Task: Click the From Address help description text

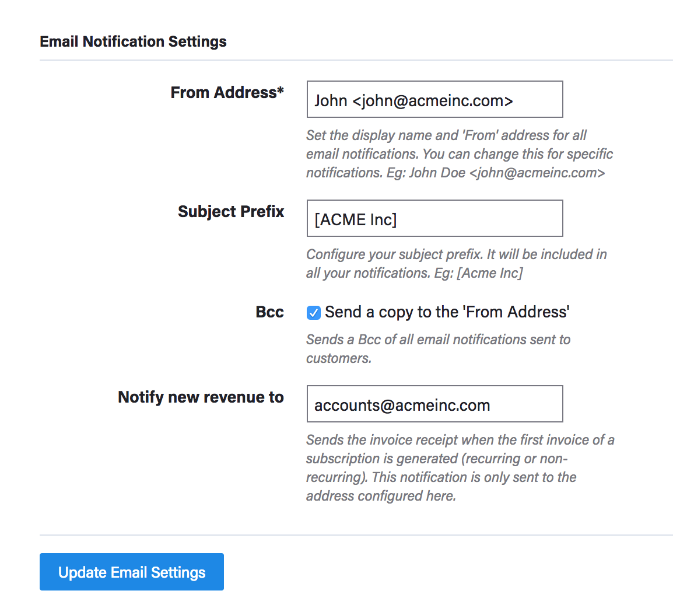Action: tap(459, 154)
